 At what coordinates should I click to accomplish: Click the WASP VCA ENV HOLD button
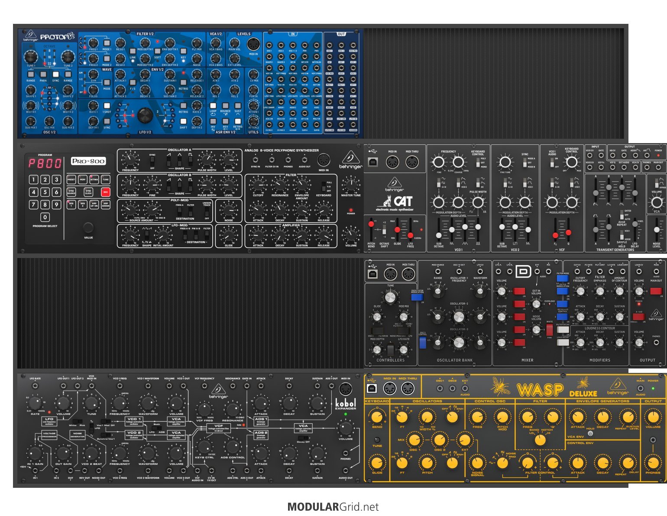coord(590,434)
